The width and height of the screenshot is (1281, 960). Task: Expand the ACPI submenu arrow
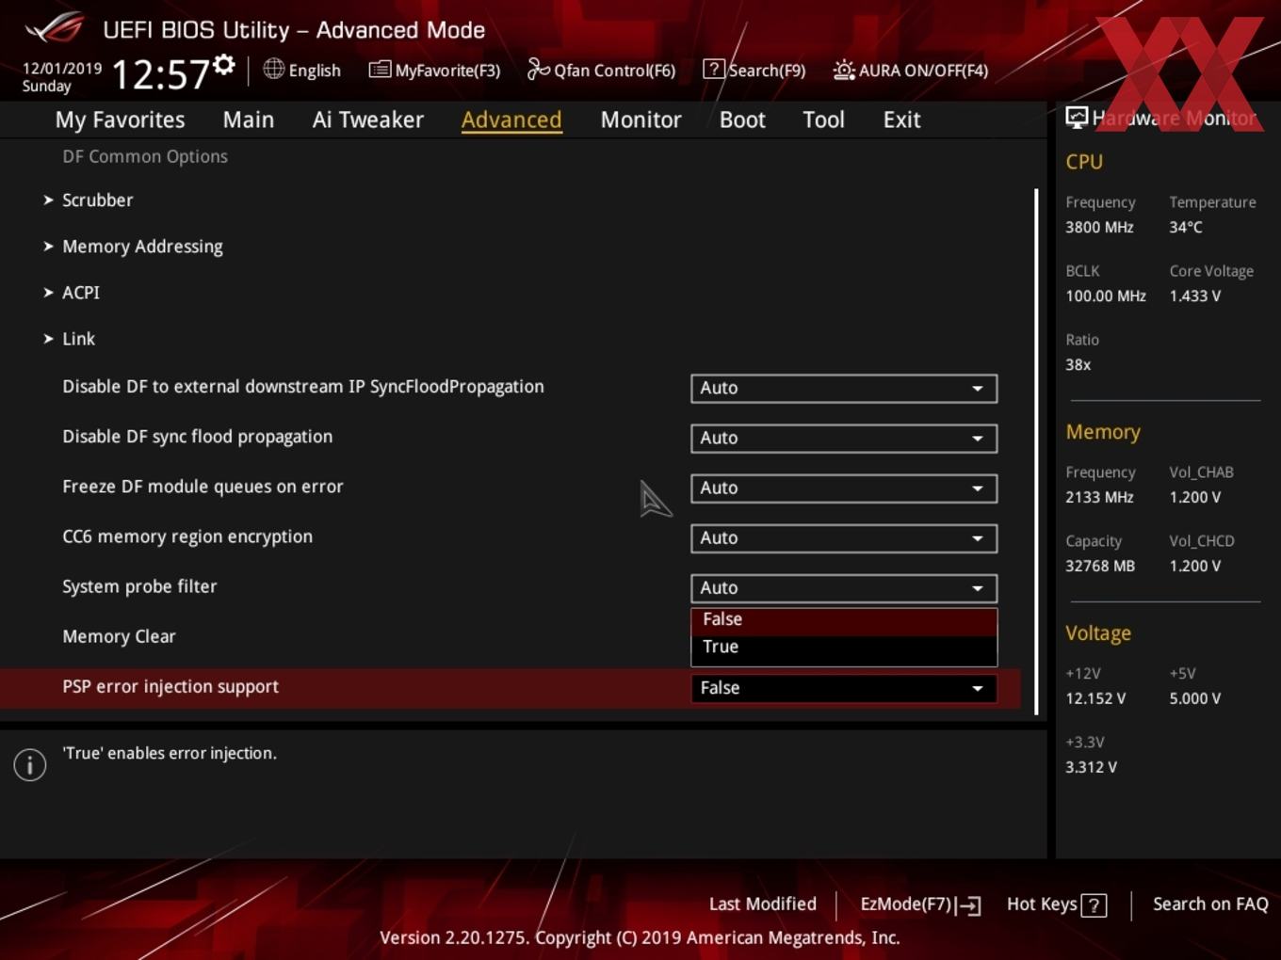(48, 292)
